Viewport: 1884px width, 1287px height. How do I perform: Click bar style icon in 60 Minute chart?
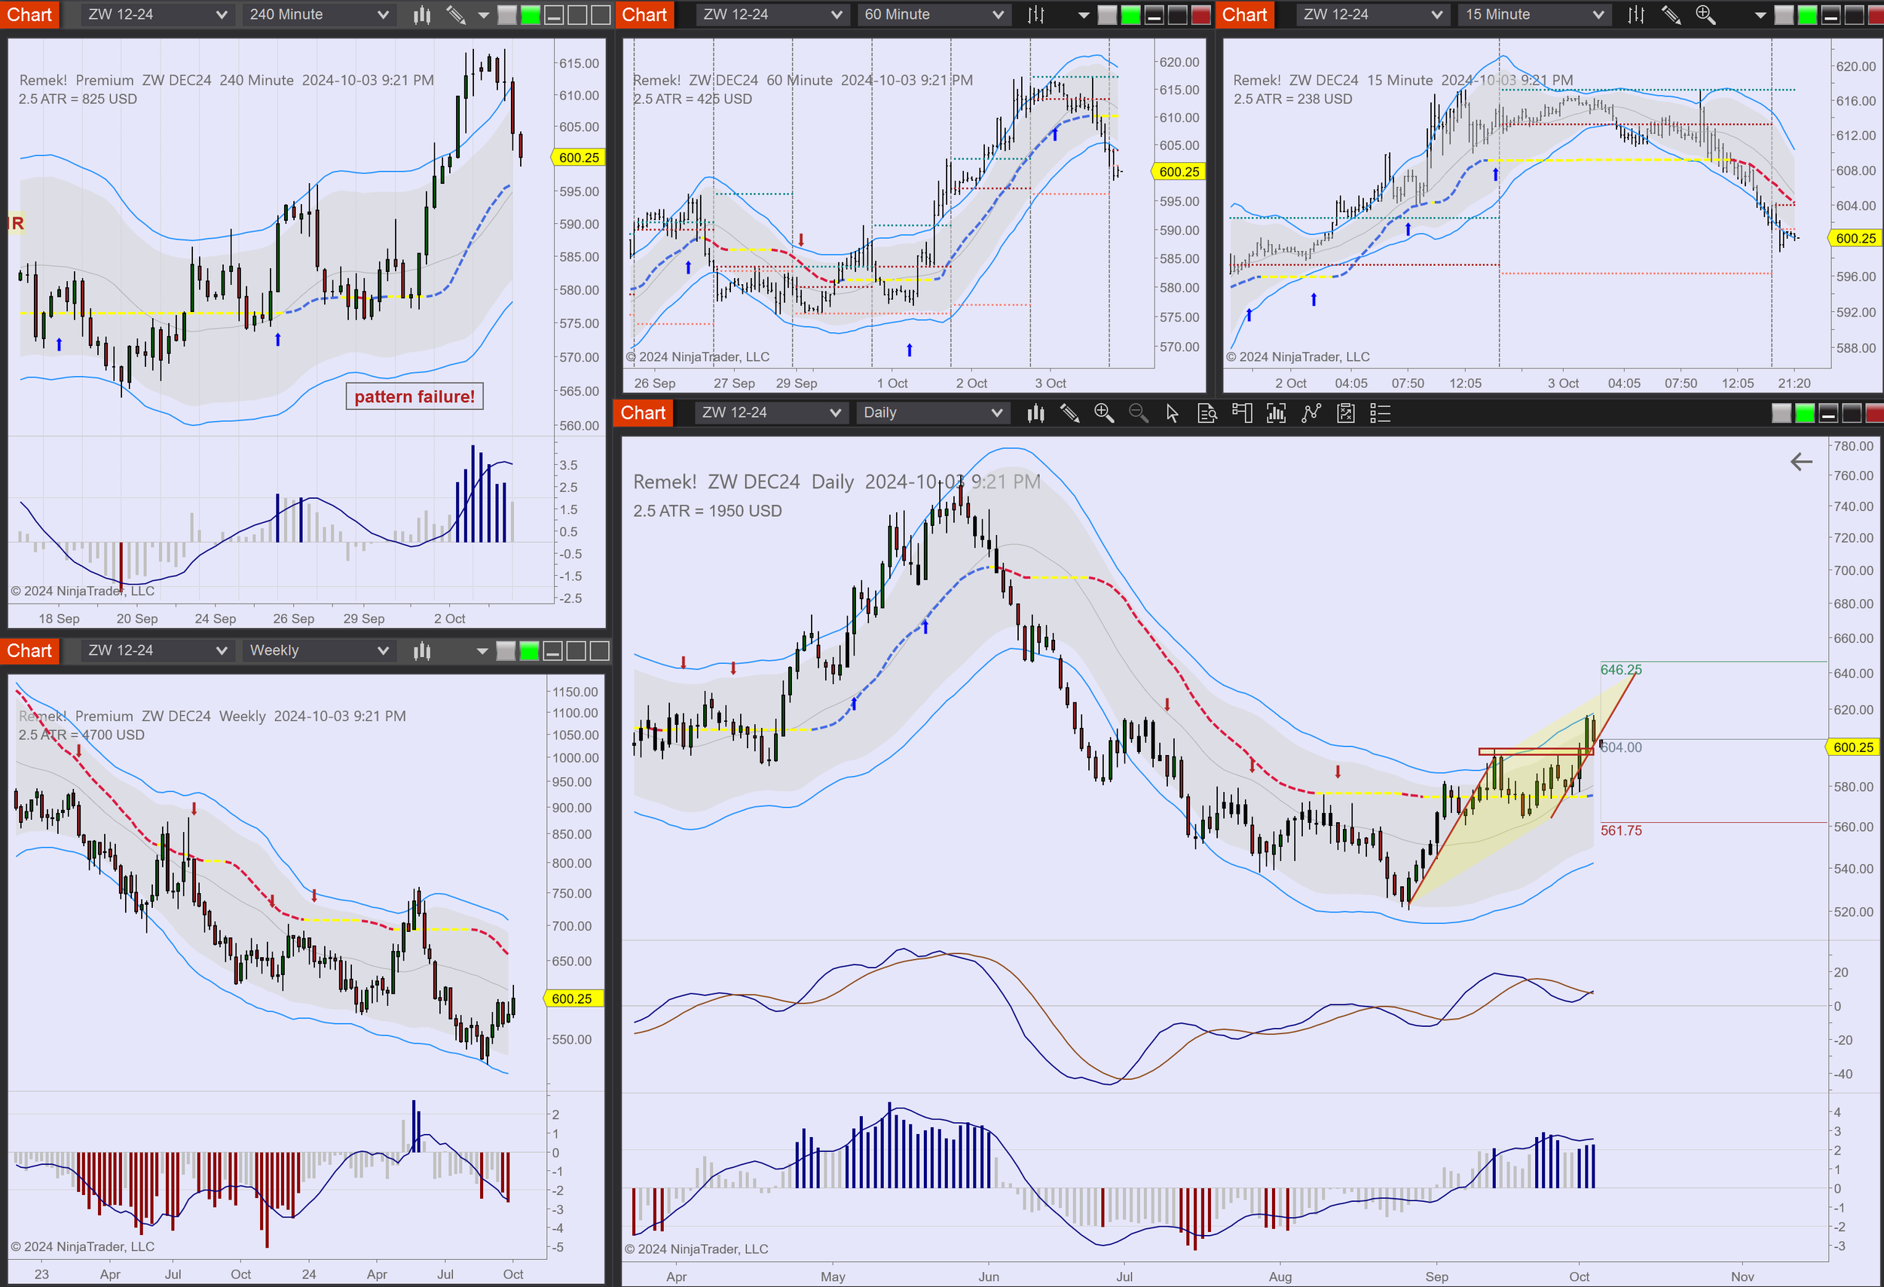click(x=1036, y=14)
